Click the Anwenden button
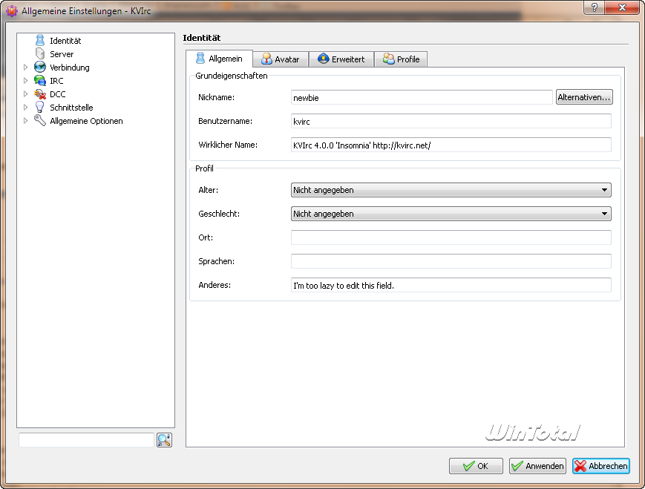The width and height of the screenshot is (645, 489). (537, 466)
